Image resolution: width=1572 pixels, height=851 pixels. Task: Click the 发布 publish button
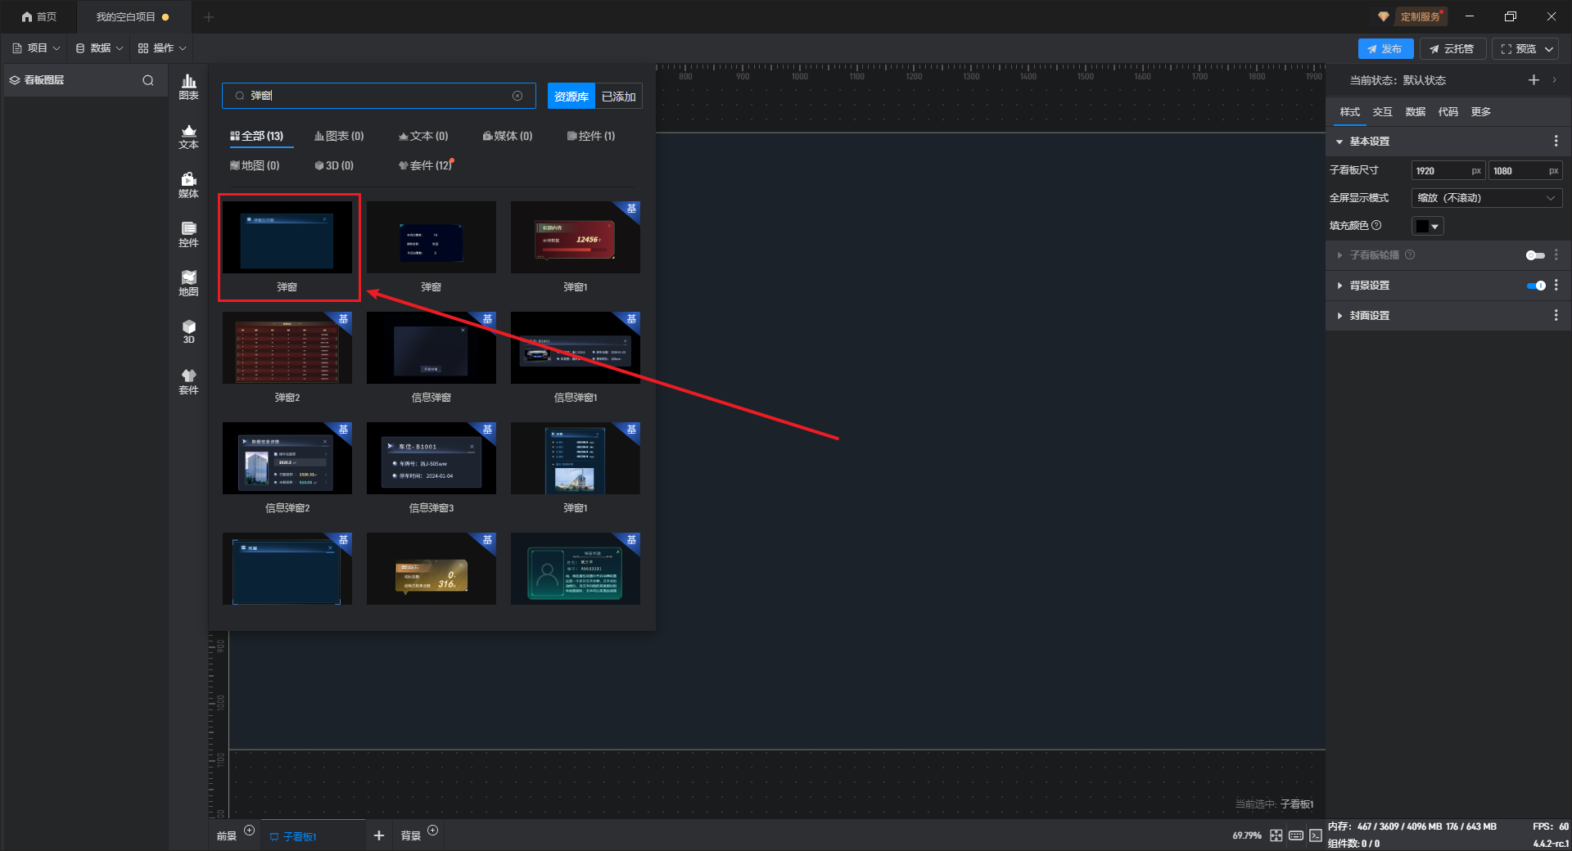pos(1385,49)
